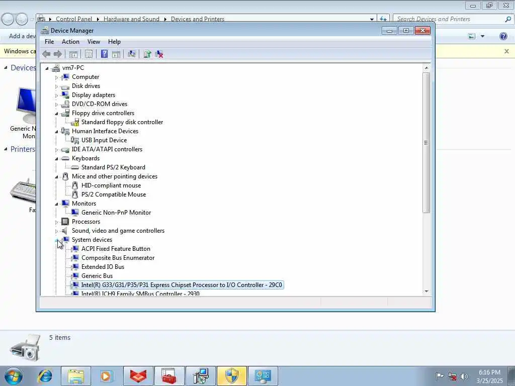Image resolution: width=515 pixels, height=386 pixels.
Task: Select Generic Bus device
Action: pos(97,276)
